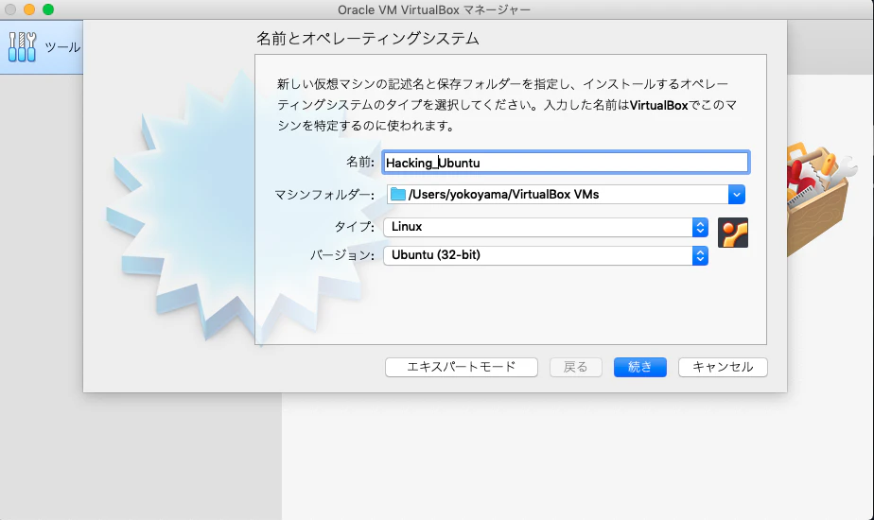874x520 pixels.
Task: Click the Tools icon in the sidebar
Action: tap(23, 47)
